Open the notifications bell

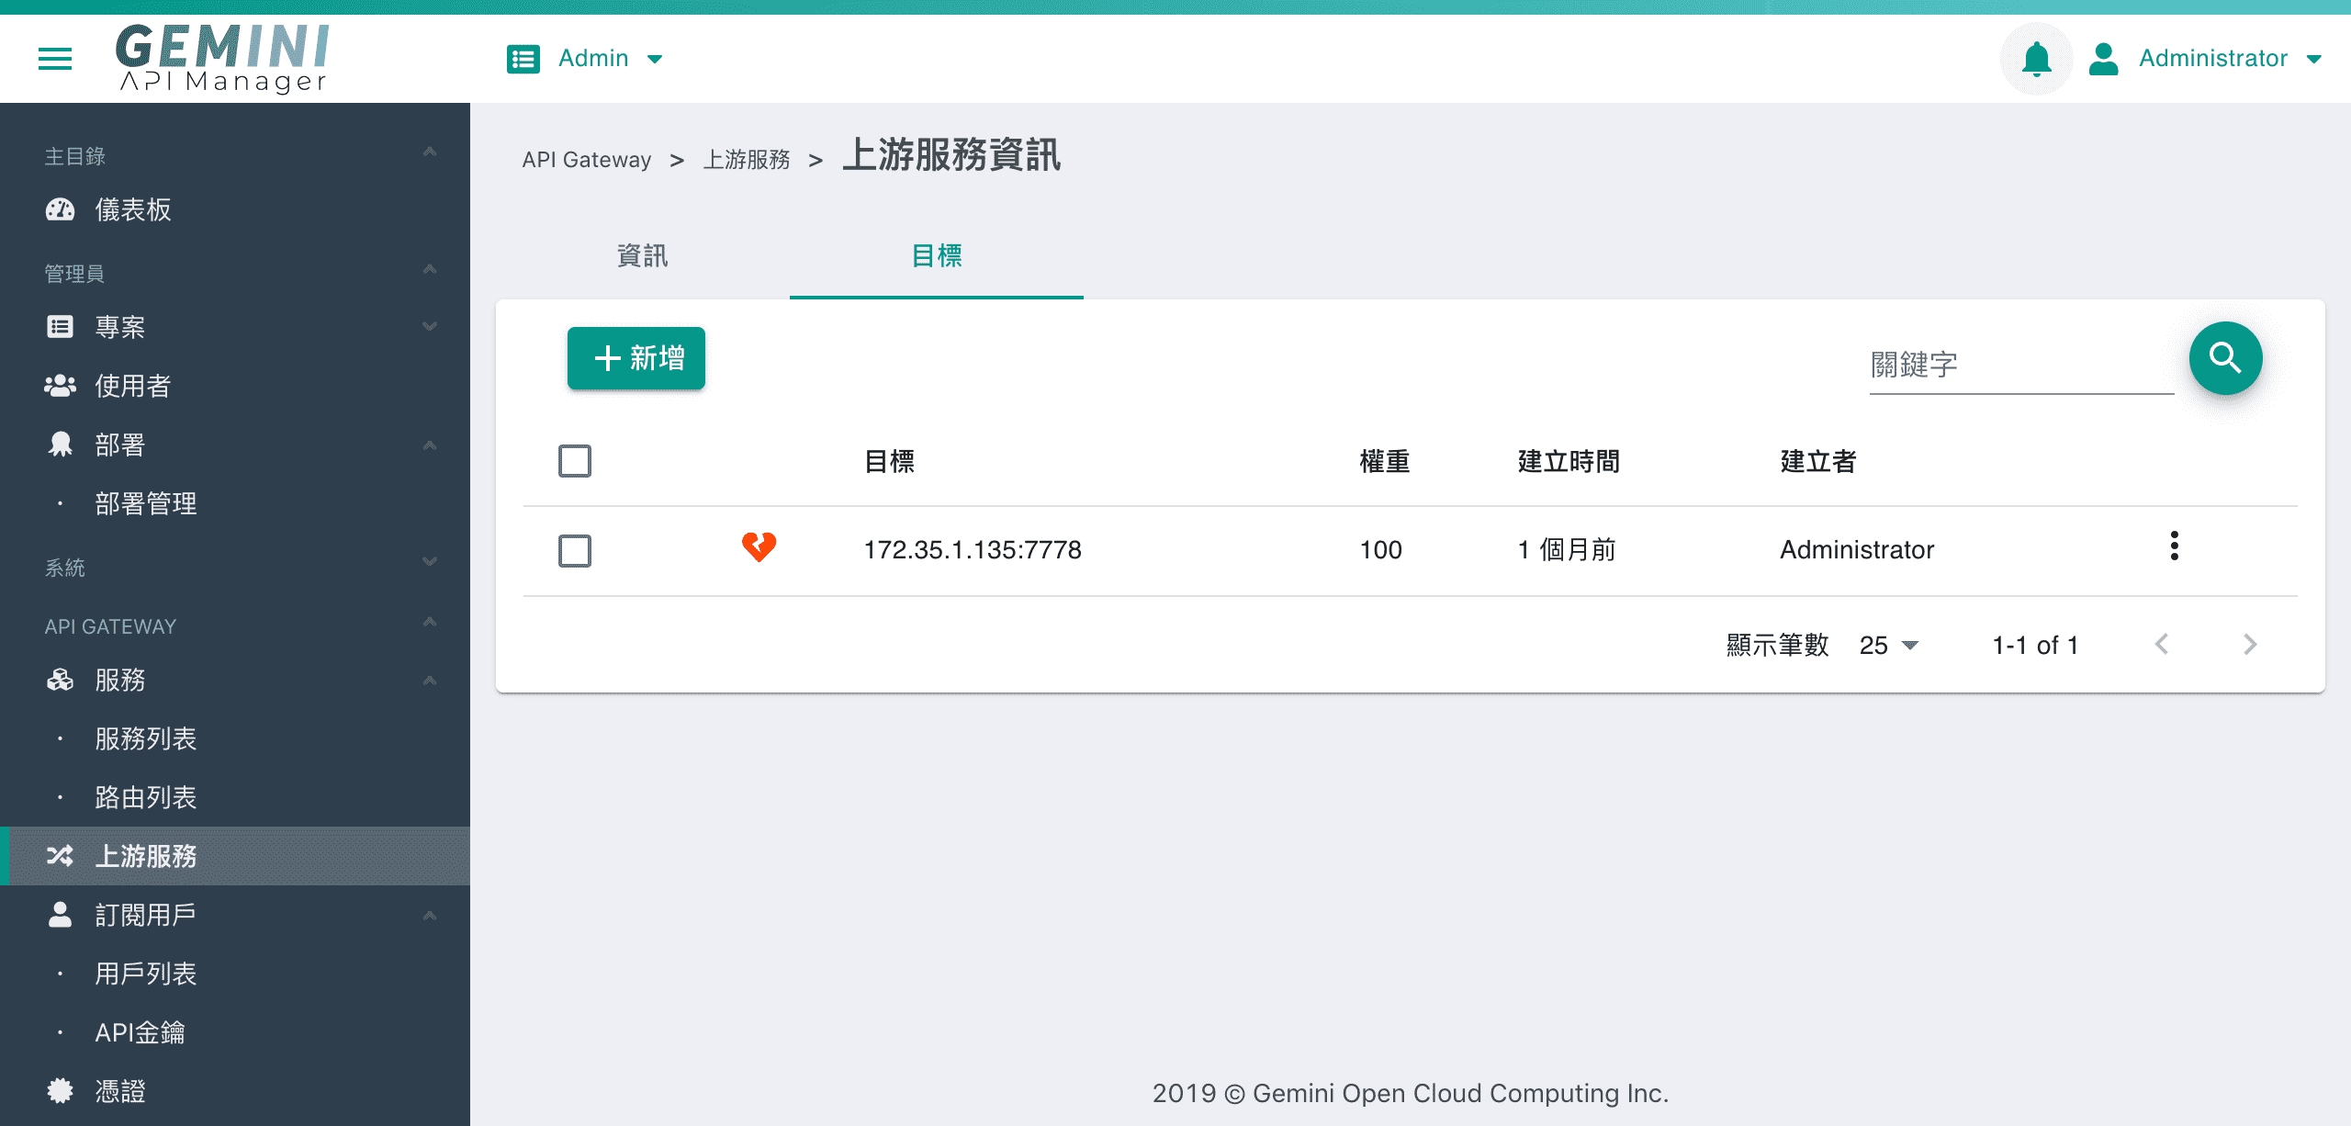[2037, 59]
